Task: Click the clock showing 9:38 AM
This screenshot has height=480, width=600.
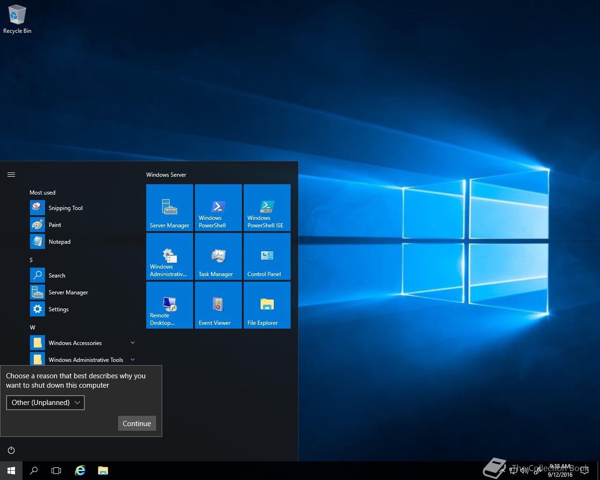Action: 560,471
